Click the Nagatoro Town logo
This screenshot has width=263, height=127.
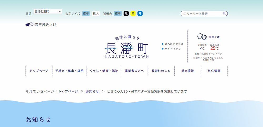(x=127, y=47)
